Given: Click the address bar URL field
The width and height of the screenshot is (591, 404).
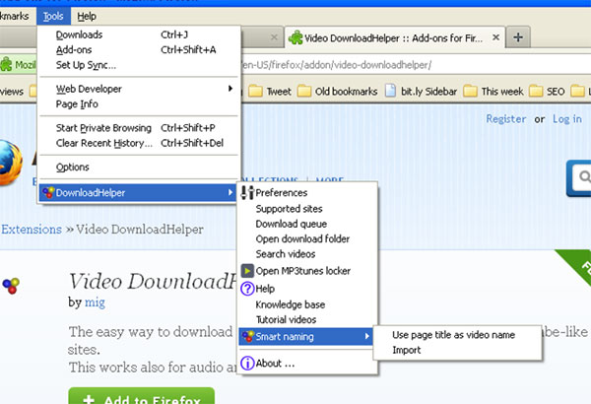Looking at the screenshot, I should click(x=415, y=65).
